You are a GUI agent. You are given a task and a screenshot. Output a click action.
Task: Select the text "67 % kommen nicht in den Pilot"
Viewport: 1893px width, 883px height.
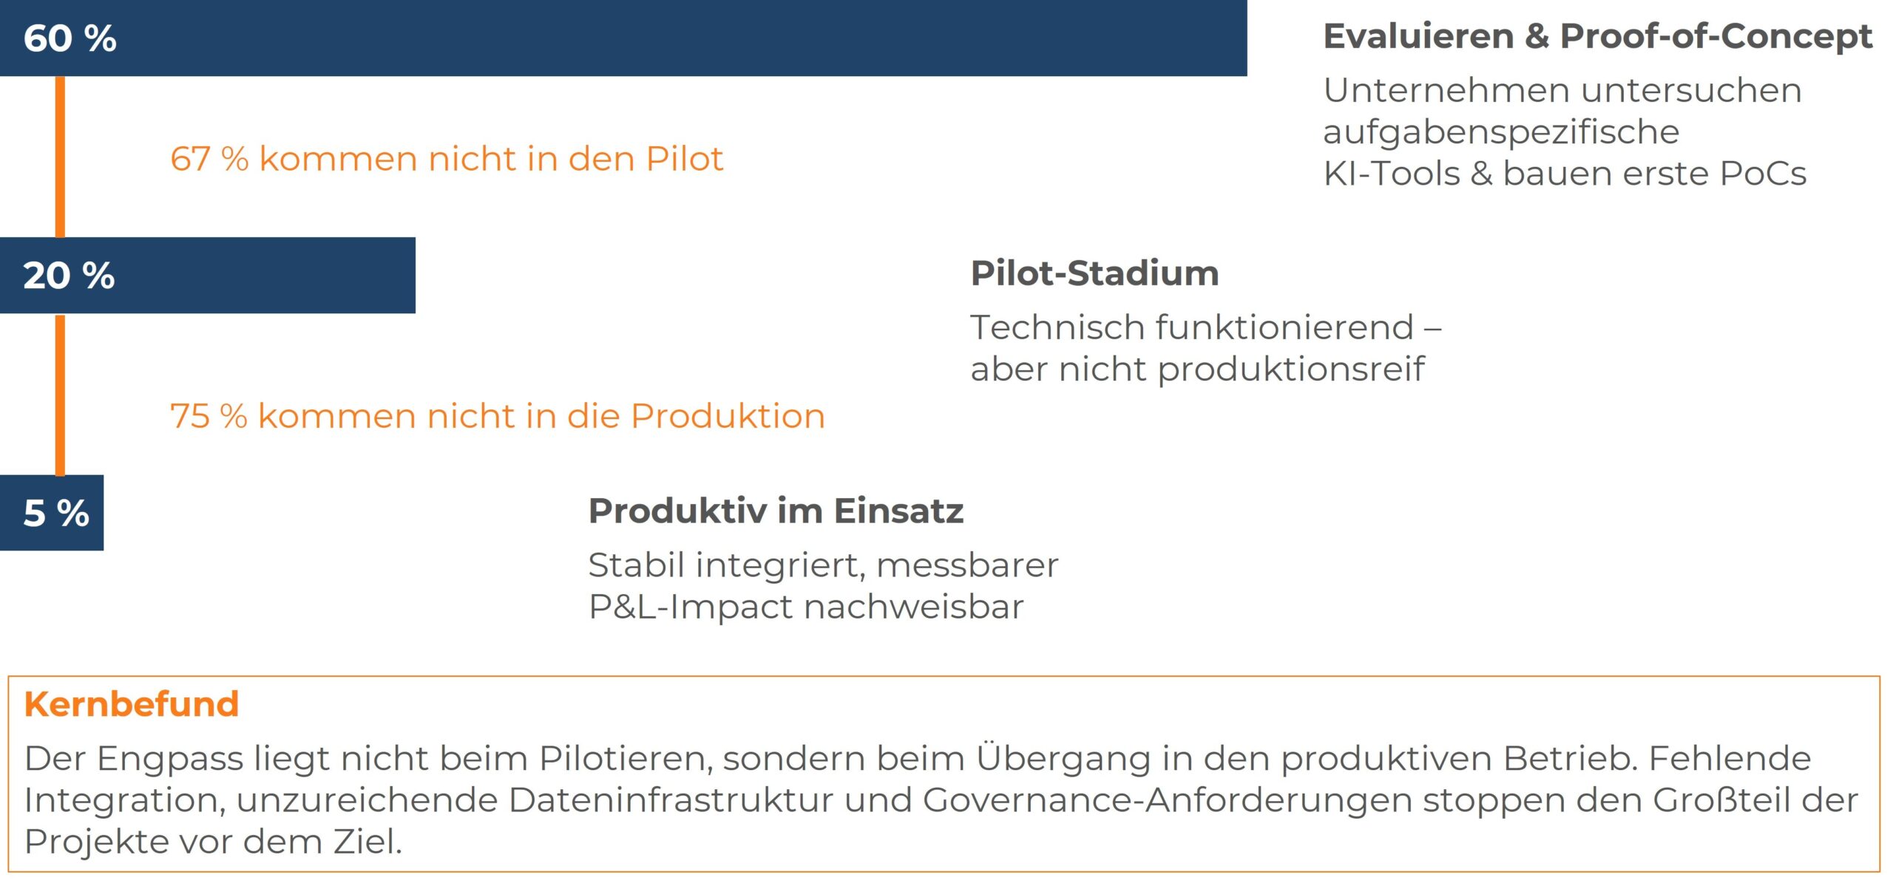point(446,159)
